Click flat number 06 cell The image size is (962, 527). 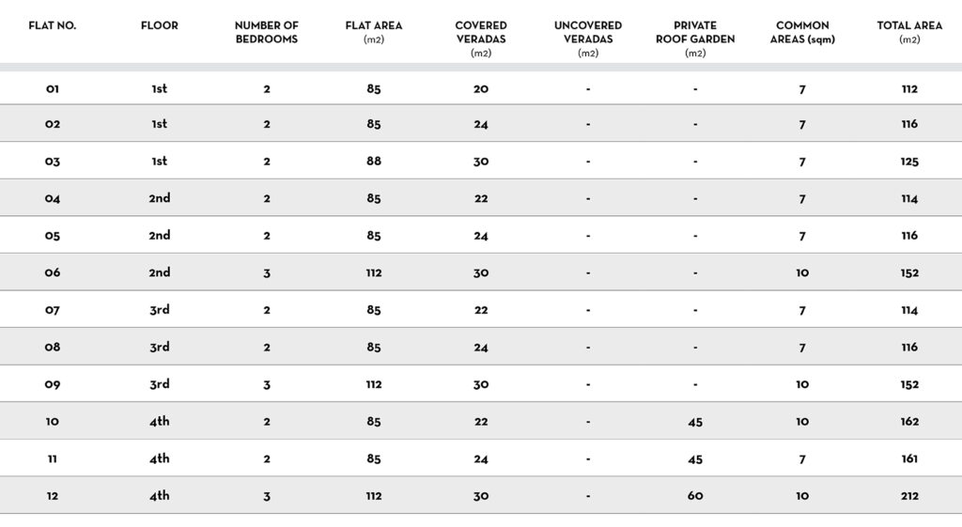tap(52, 273)
